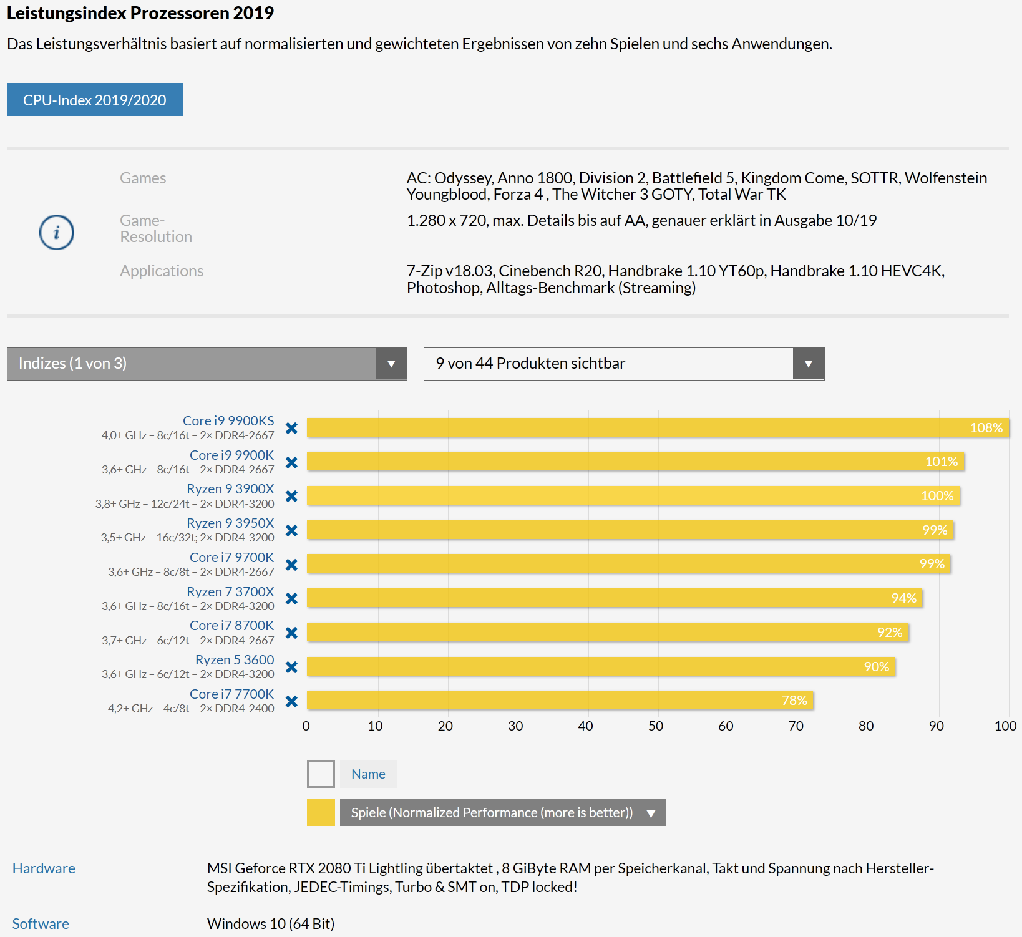The image size is (1022, 937).
Task: Click the 78% bar for Core i7 7700K
Action: [560, 701]
